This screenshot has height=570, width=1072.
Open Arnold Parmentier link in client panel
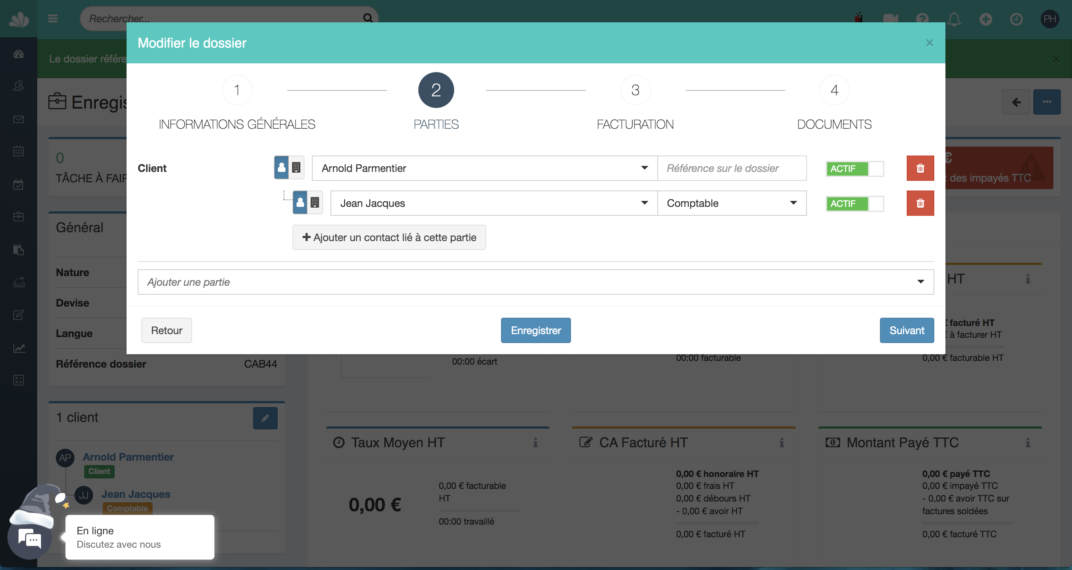pos(128,457)
